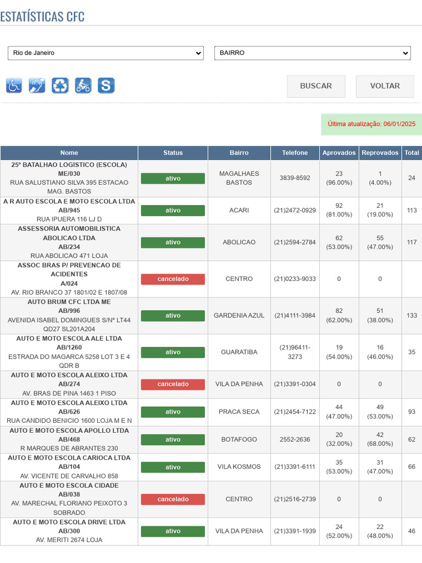Click Aprovados value 92 (81.00%)

339,211
